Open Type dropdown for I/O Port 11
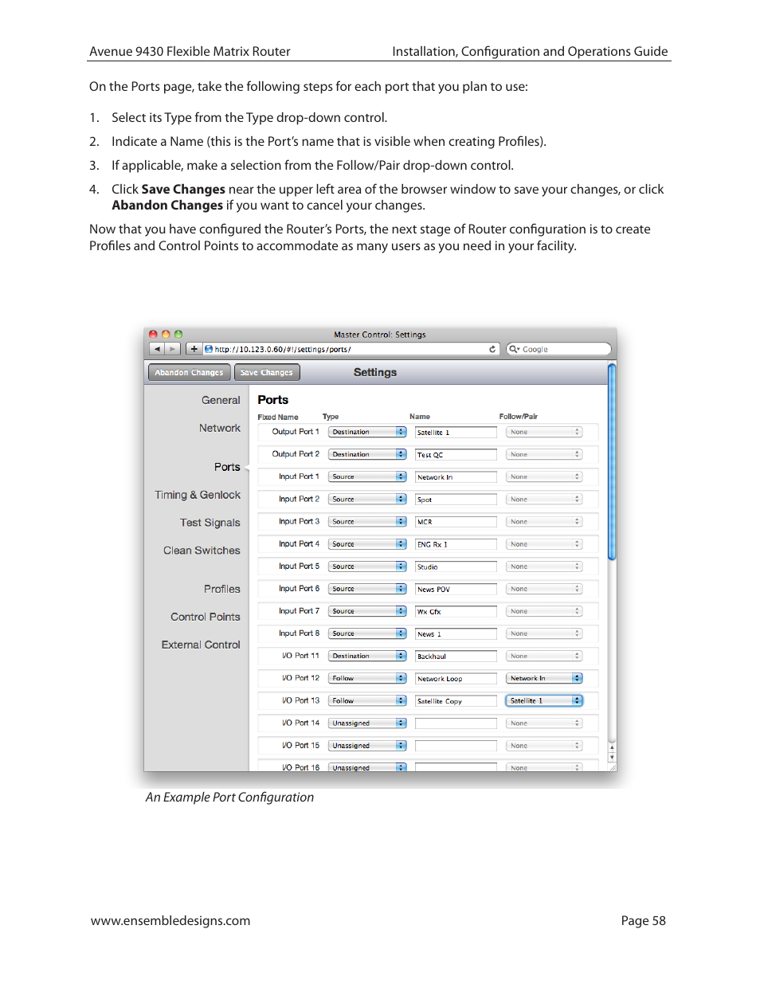760x984 pixels. tap(367, 656)
